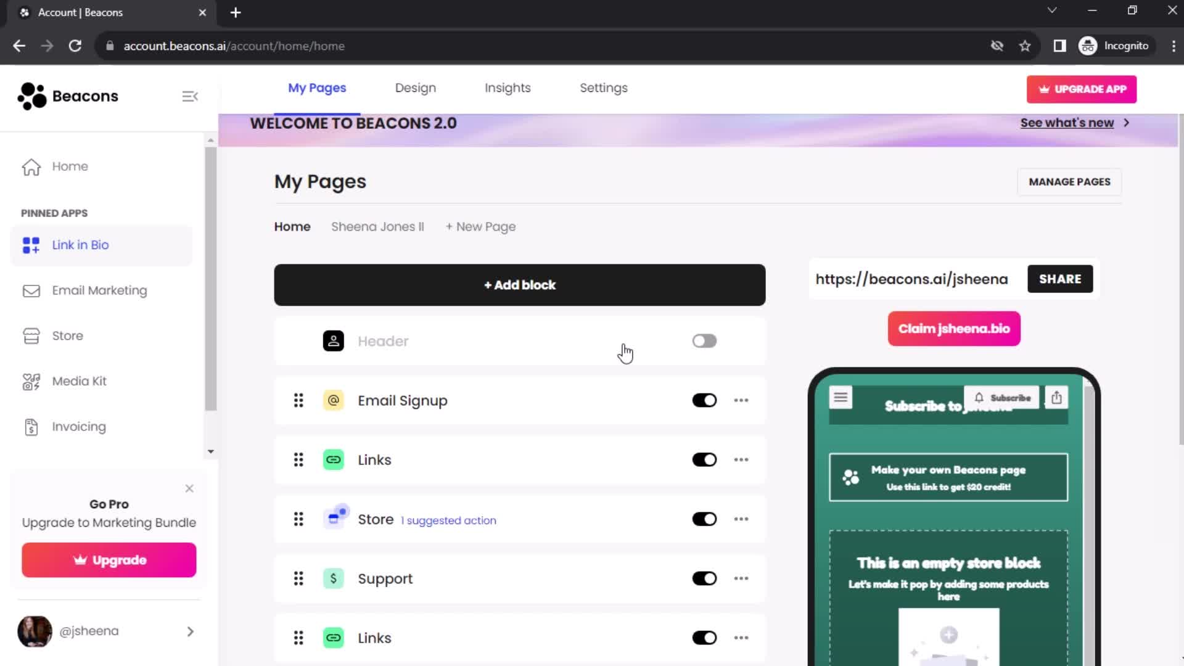Click the Home icon in sidebar
This screenshot has height=666, width=1184.
tap(30, 166)
